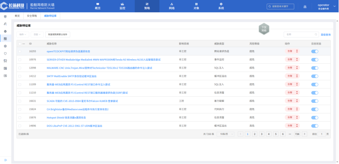Click the 下发策略 hexagon deploy button
Viewport: 339px width, 164px height.
click(x=264, y=29)
